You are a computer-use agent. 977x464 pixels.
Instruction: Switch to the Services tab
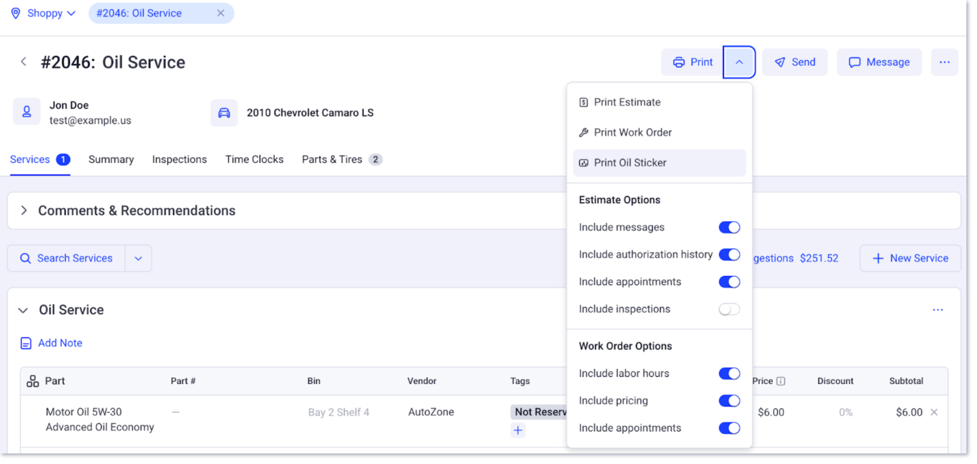(40, 160)
